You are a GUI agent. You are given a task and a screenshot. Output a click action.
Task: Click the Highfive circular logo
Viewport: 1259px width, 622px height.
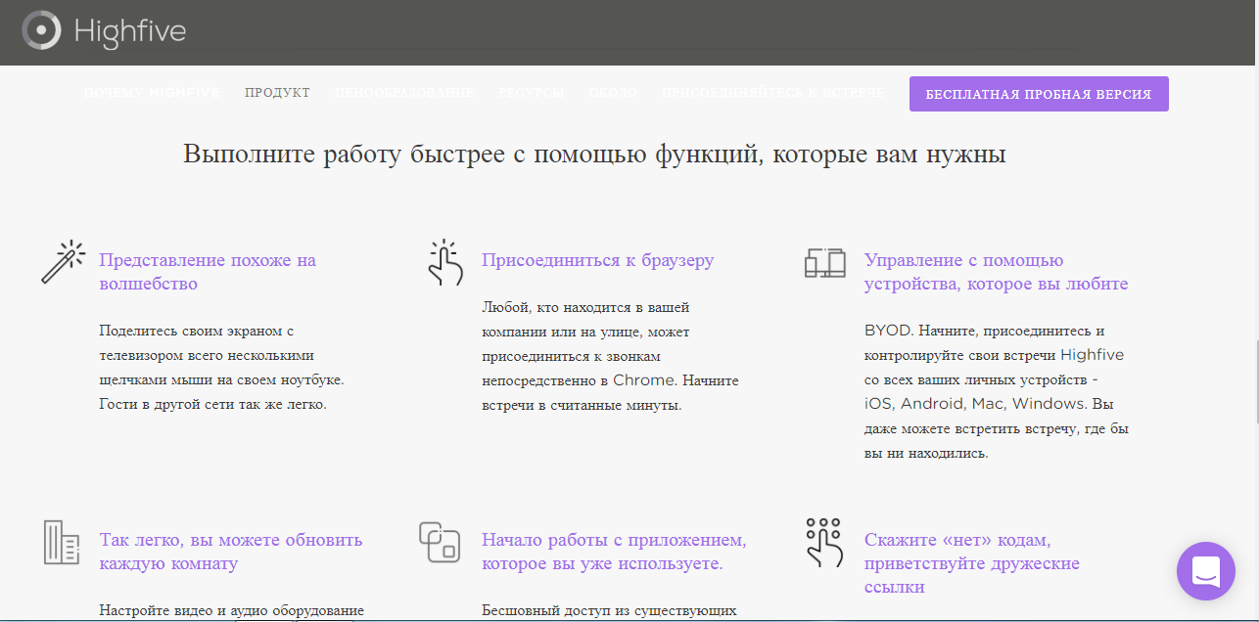[x=39, y=31]
